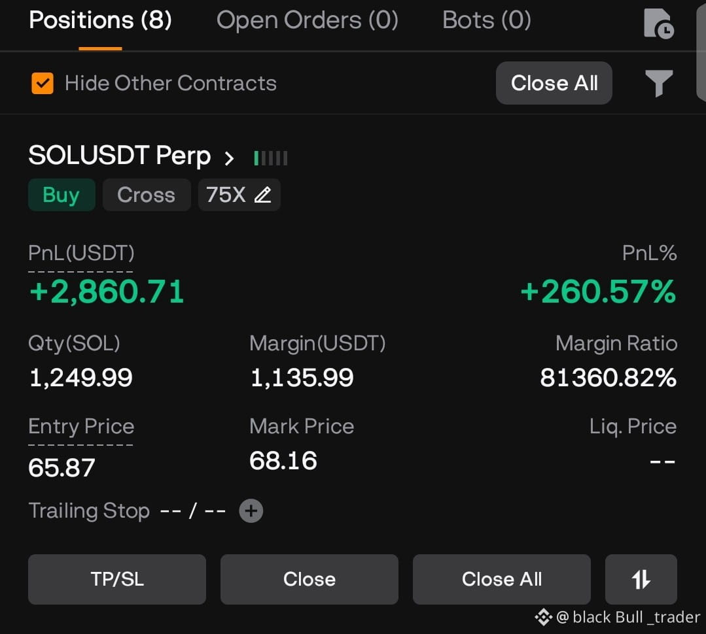Select the Positions (8) tab
The height and width of the screenshot is (634, 706).
[x=100, y=20]
